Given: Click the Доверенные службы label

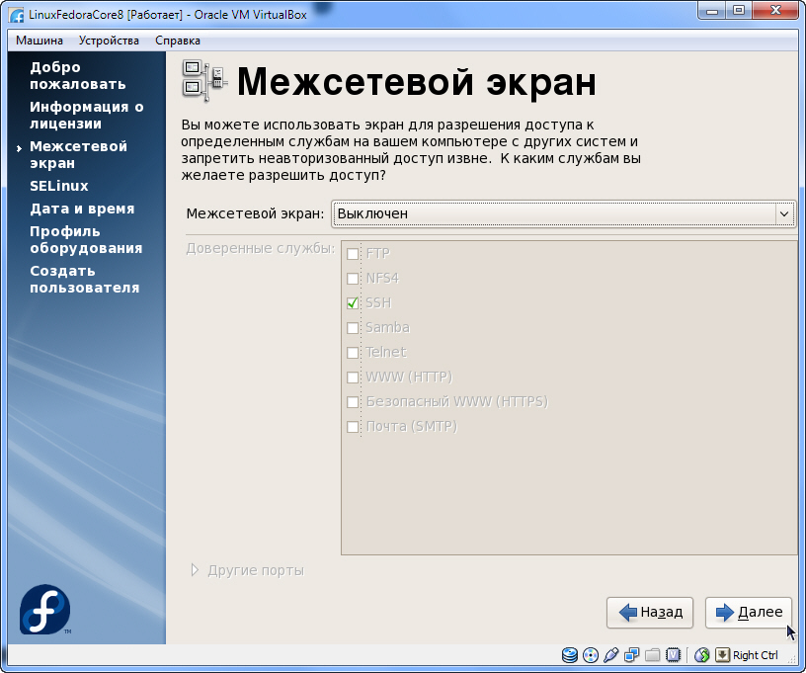Looking at the screenshot, I should click(260, 248).
